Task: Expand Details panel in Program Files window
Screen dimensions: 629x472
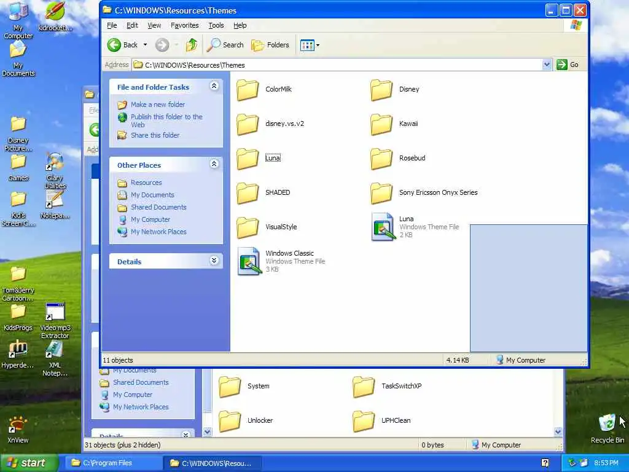Action: pos(186,435)
